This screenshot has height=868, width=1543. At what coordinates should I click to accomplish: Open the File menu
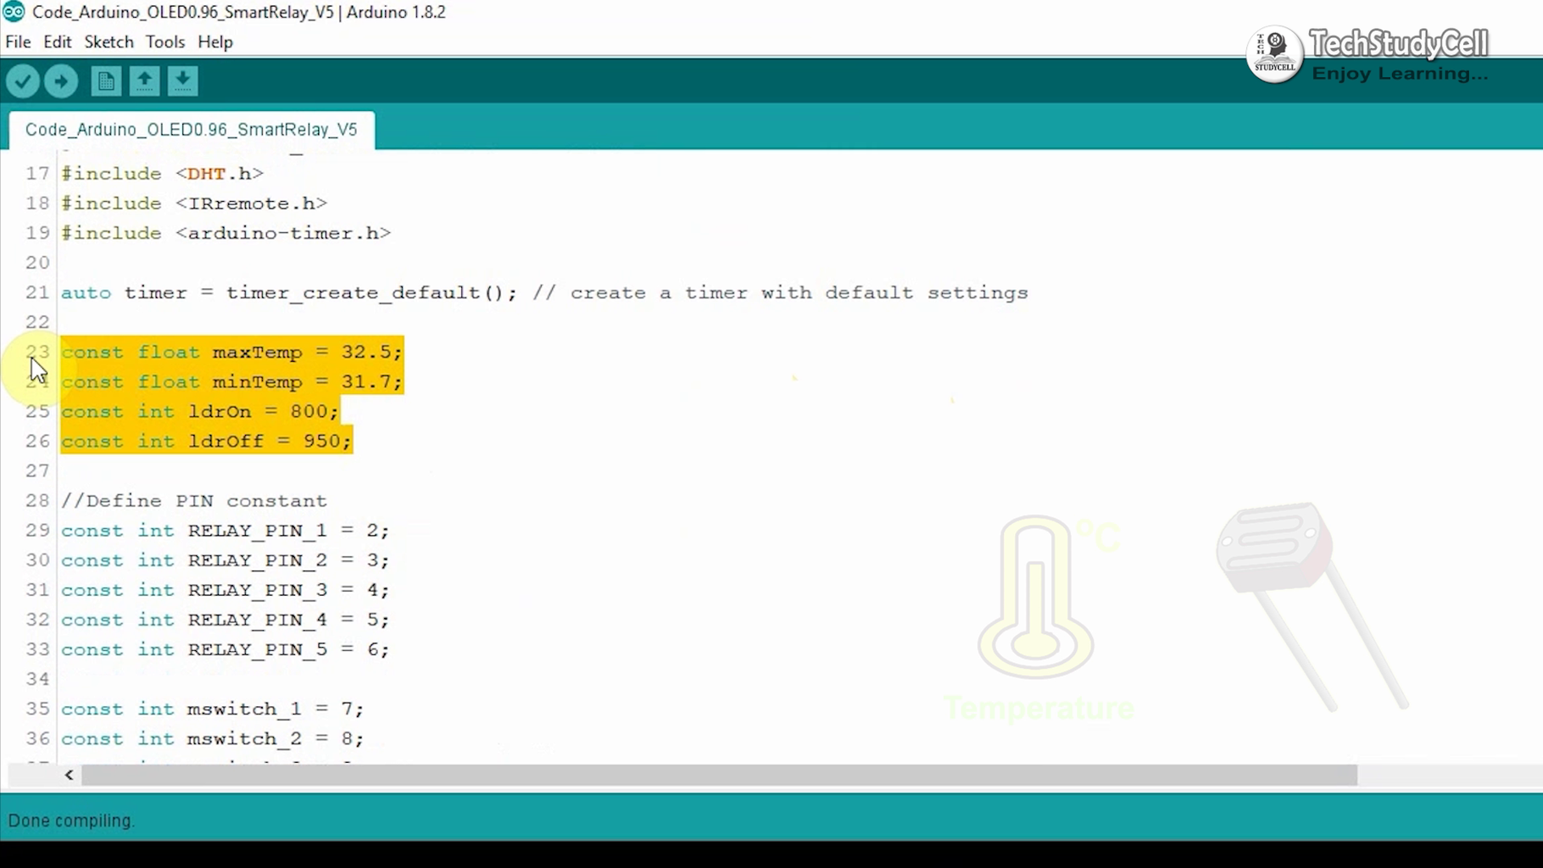coord(17,42)
